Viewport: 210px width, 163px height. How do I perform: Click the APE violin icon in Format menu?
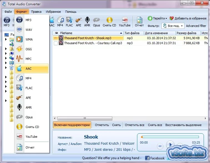[19, 98]
